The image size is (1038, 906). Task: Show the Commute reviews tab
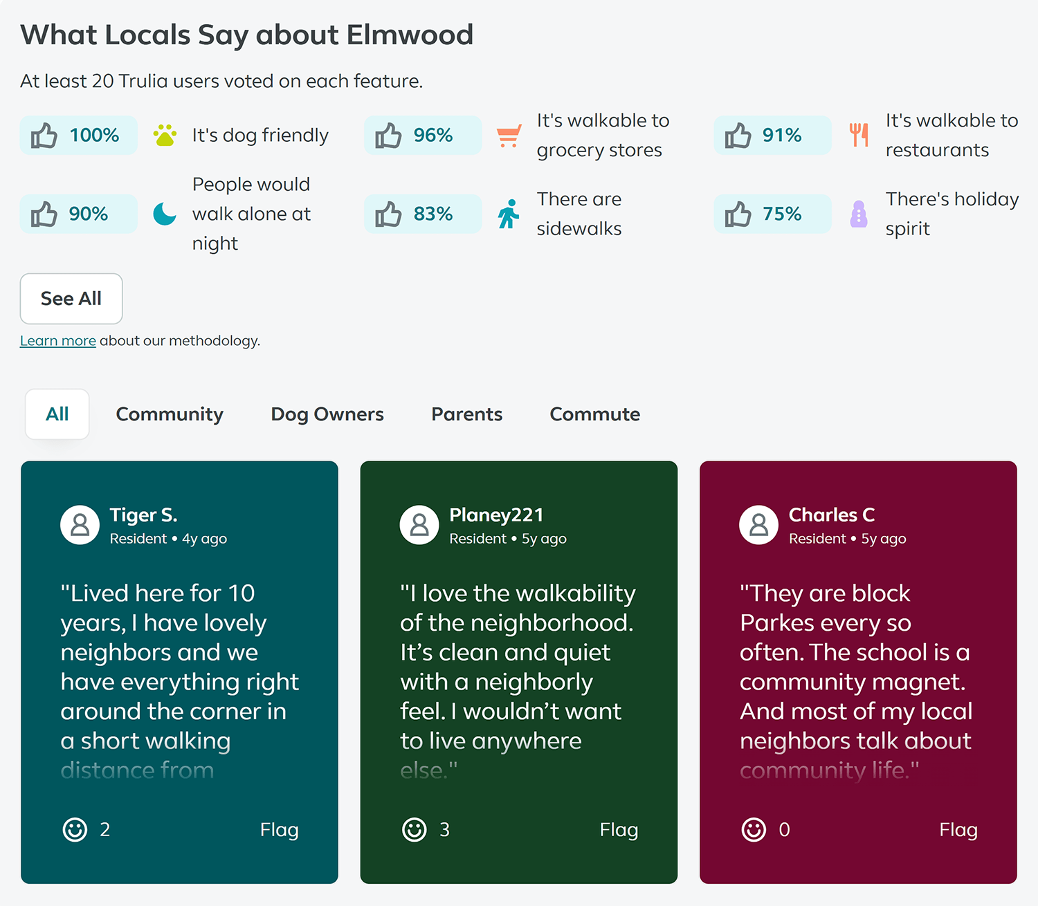click(x=595, y=414)
